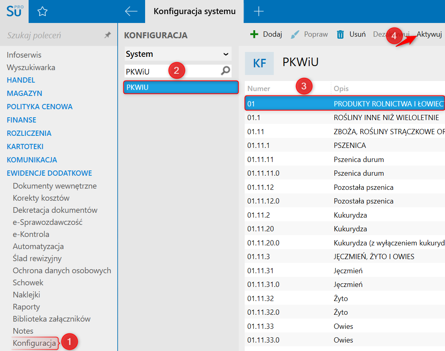Open favorites with the star icon
The width and height of the screenshot is (445, 351).
[x=42, y=11]
